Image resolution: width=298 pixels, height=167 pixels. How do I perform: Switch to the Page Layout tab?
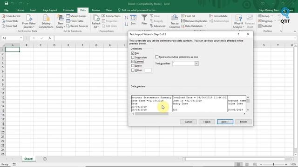(50, 10)
